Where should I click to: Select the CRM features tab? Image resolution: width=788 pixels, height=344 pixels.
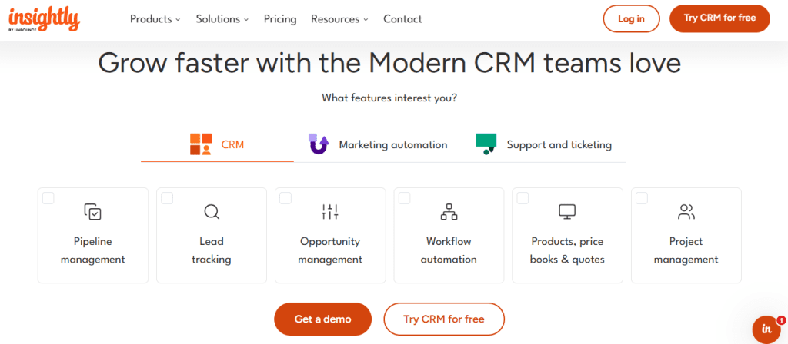[217, 145]
